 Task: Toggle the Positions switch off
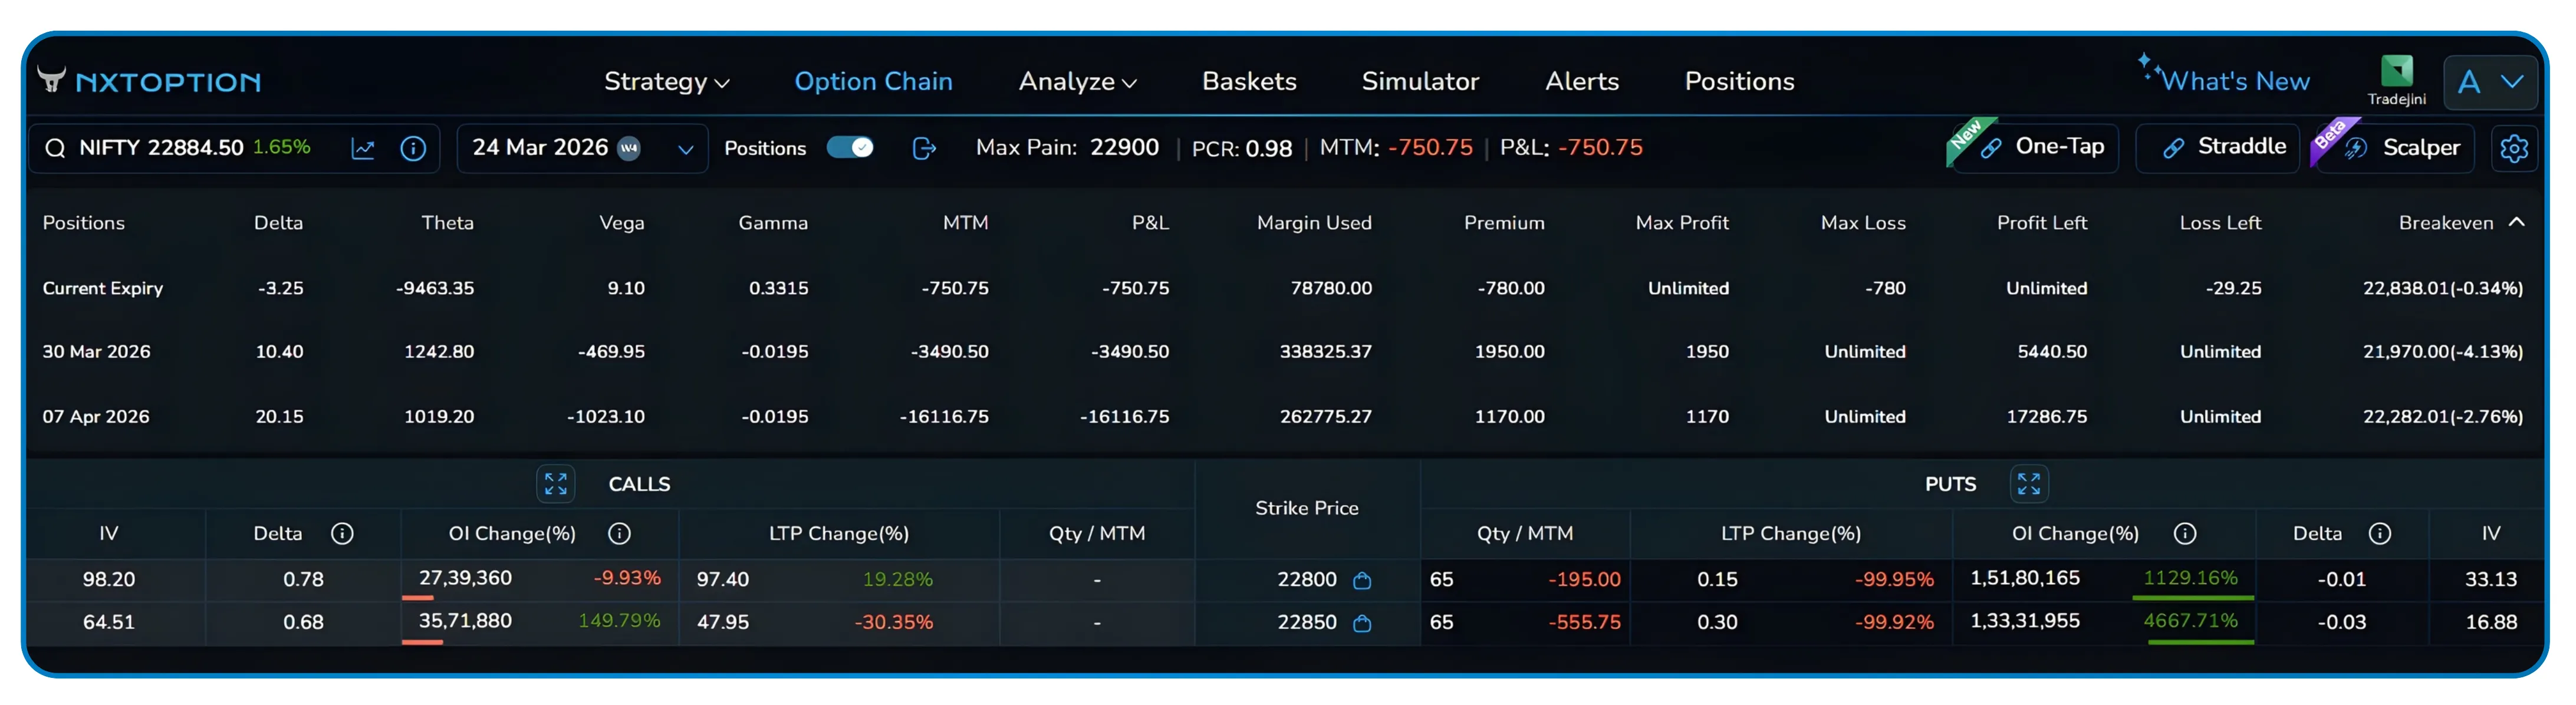849,148
